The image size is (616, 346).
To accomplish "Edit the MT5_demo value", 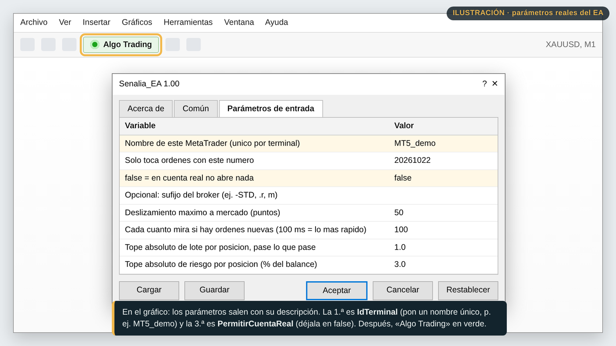I will pos(415,143).
